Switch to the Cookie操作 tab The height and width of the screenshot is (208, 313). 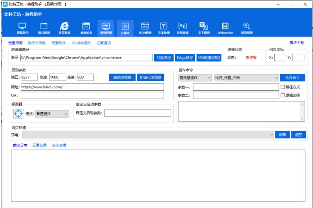(x=81, y=43)
